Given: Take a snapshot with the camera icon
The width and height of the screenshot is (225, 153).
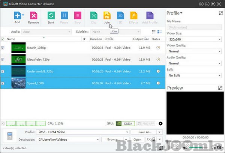Looking at the screenshot, I should pos(219,148).
